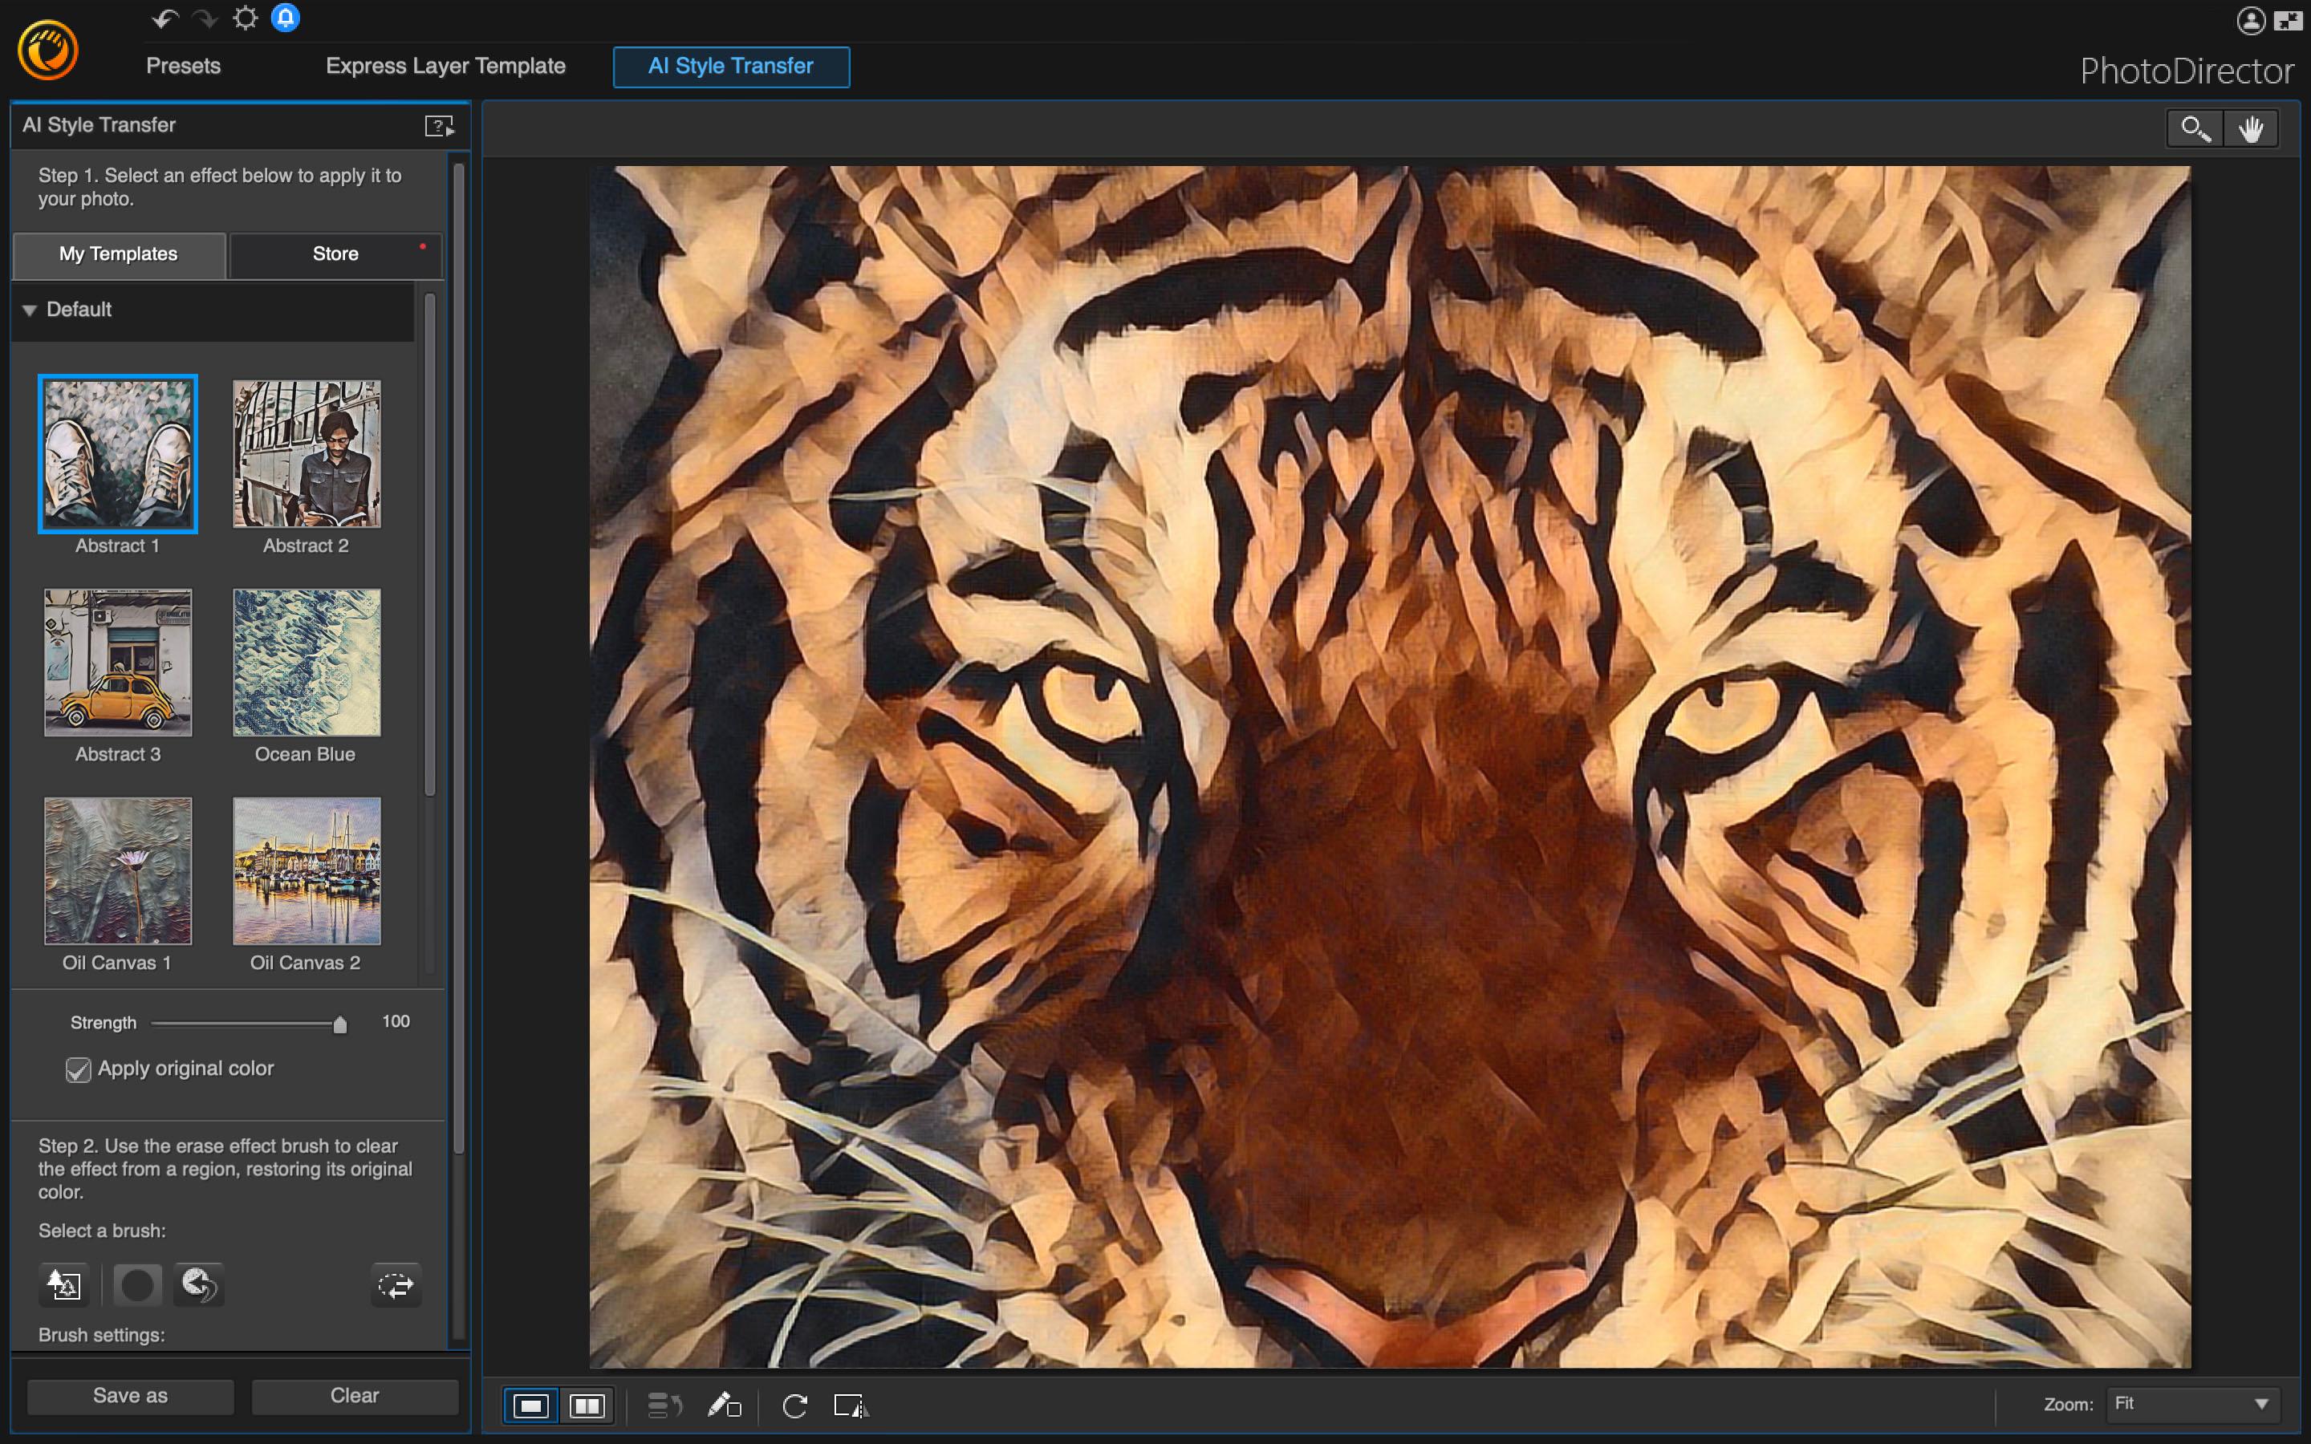Viewport: 2311px width, 1444px height.
Task: Click the Save as button
Action: [130, 1395]
